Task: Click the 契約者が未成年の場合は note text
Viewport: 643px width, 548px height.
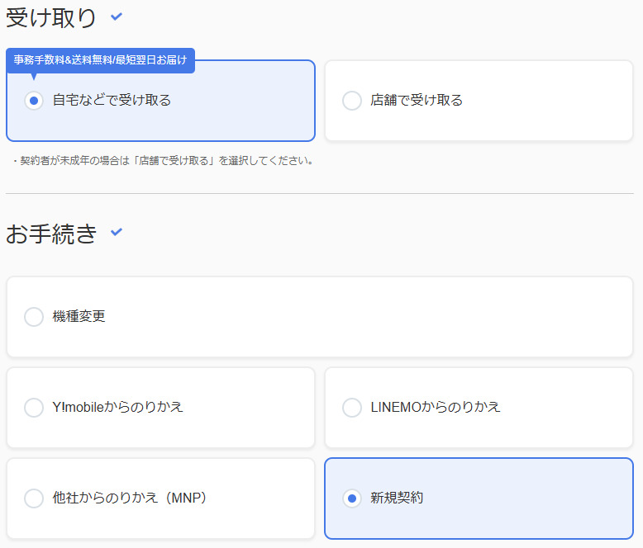Action: click(x=164, y=161)
